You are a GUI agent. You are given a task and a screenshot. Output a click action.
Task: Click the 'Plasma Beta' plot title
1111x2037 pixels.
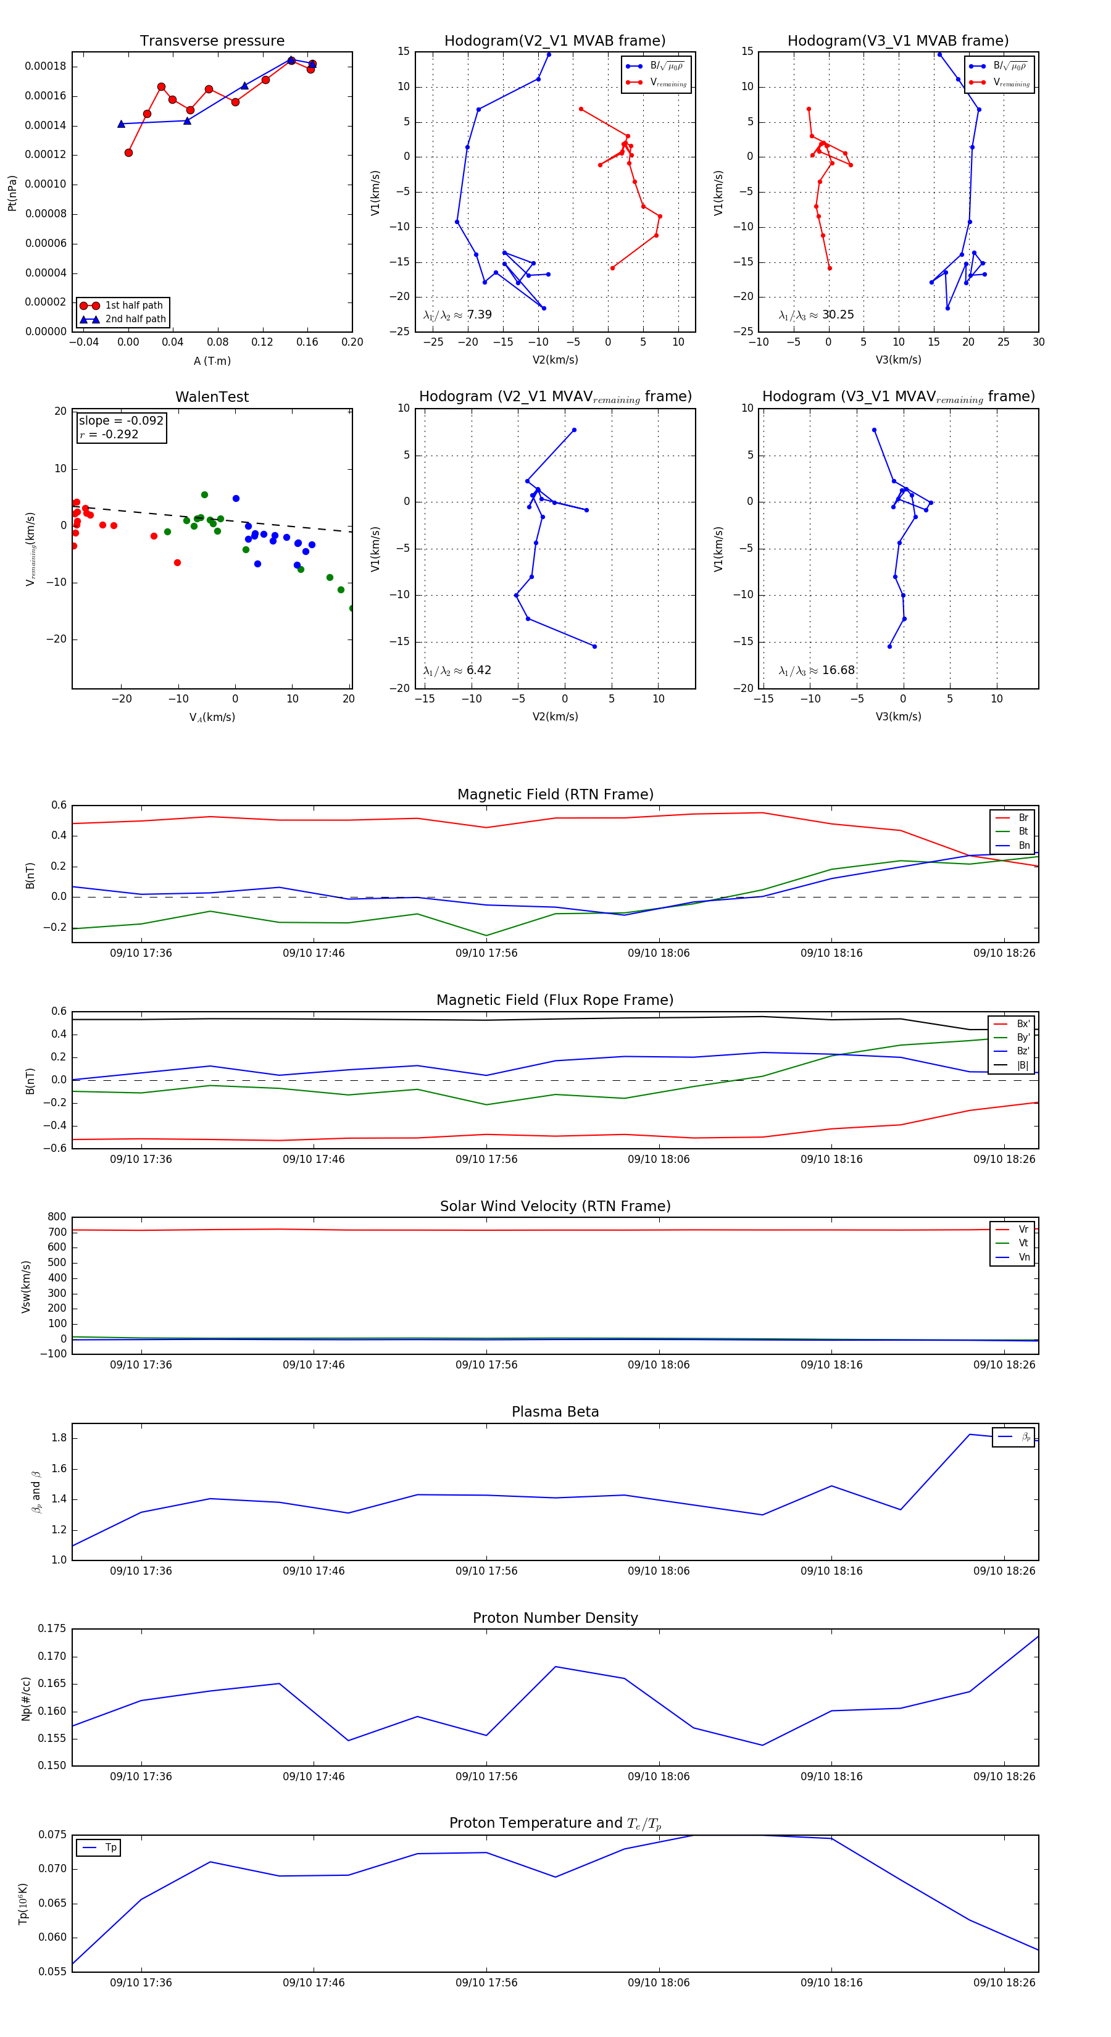pyautogui.click(x=555, y=1412)
